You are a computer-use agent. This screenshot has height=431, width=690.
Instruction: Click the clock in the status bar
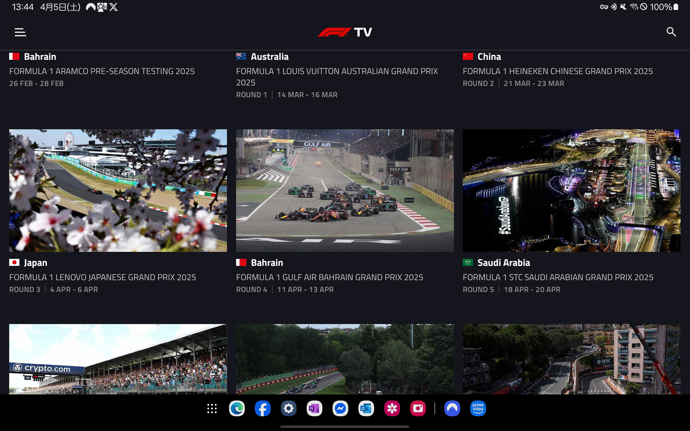[x=22, y=6]
